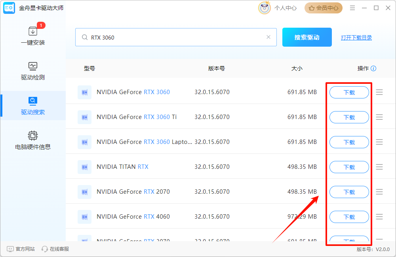Expand more options for GeForce RTX 4060 row
396x257 pixels.
[379, 217]
